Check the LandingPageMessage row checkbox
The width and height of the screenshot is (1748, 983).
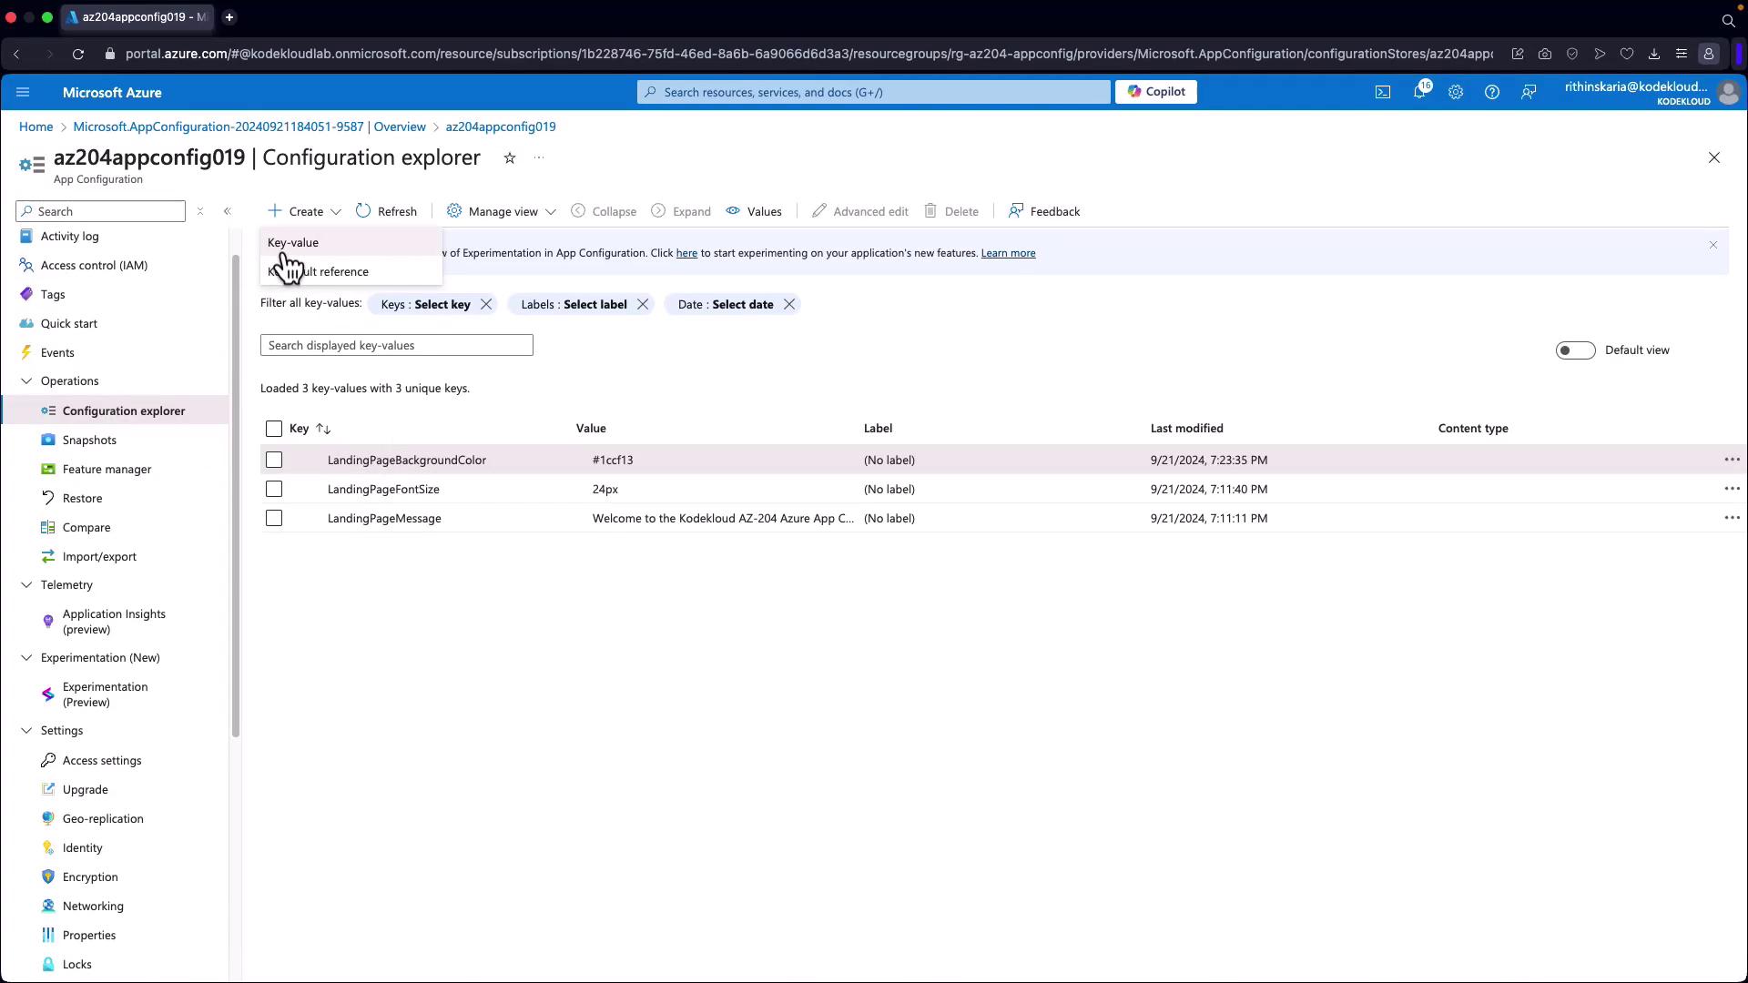pyautogui.click(x=274, y=519)
